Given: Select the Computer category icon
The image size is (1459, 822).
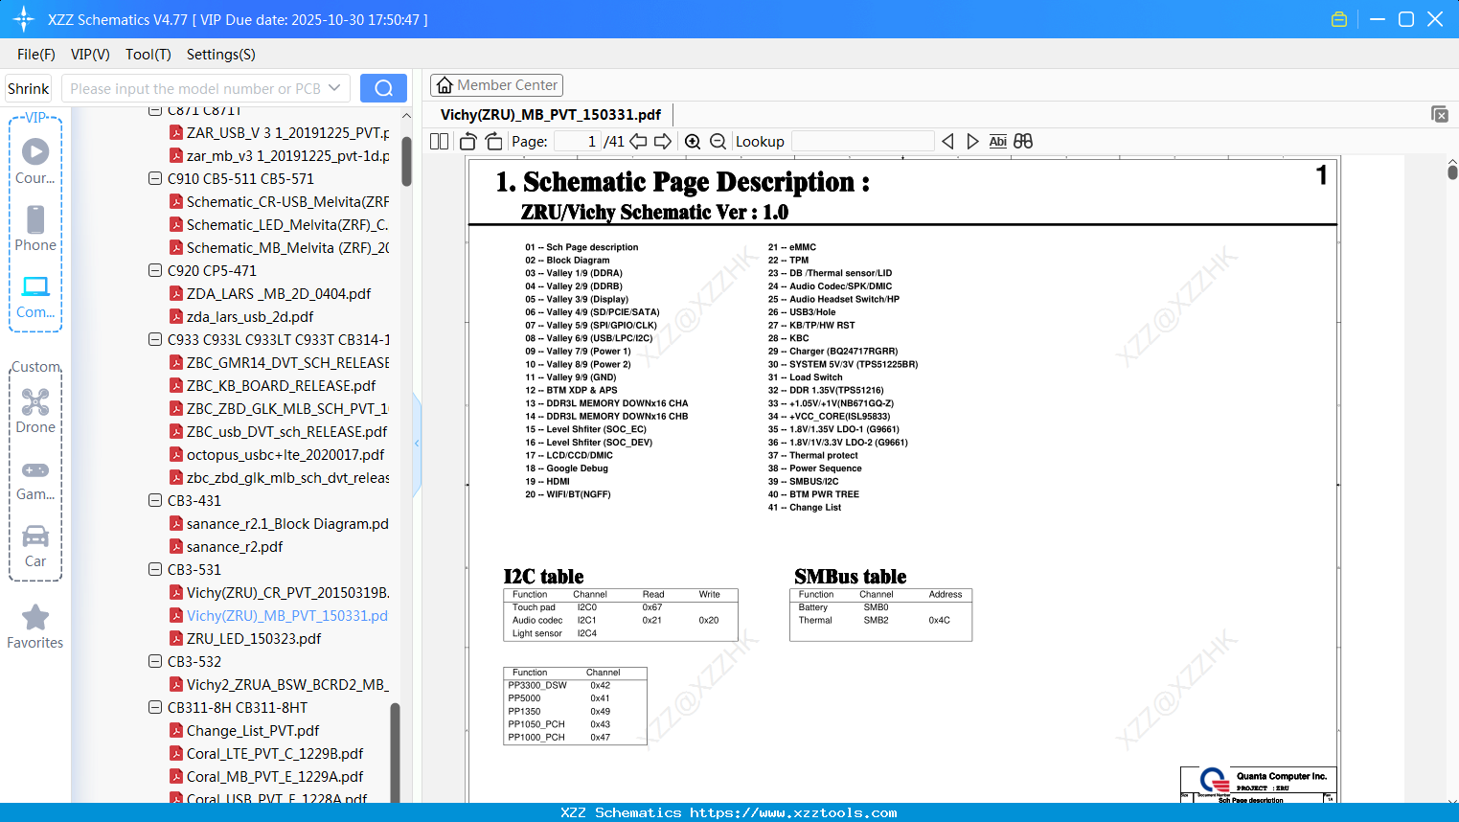Looking at the screenshot, I should point(35,297).
